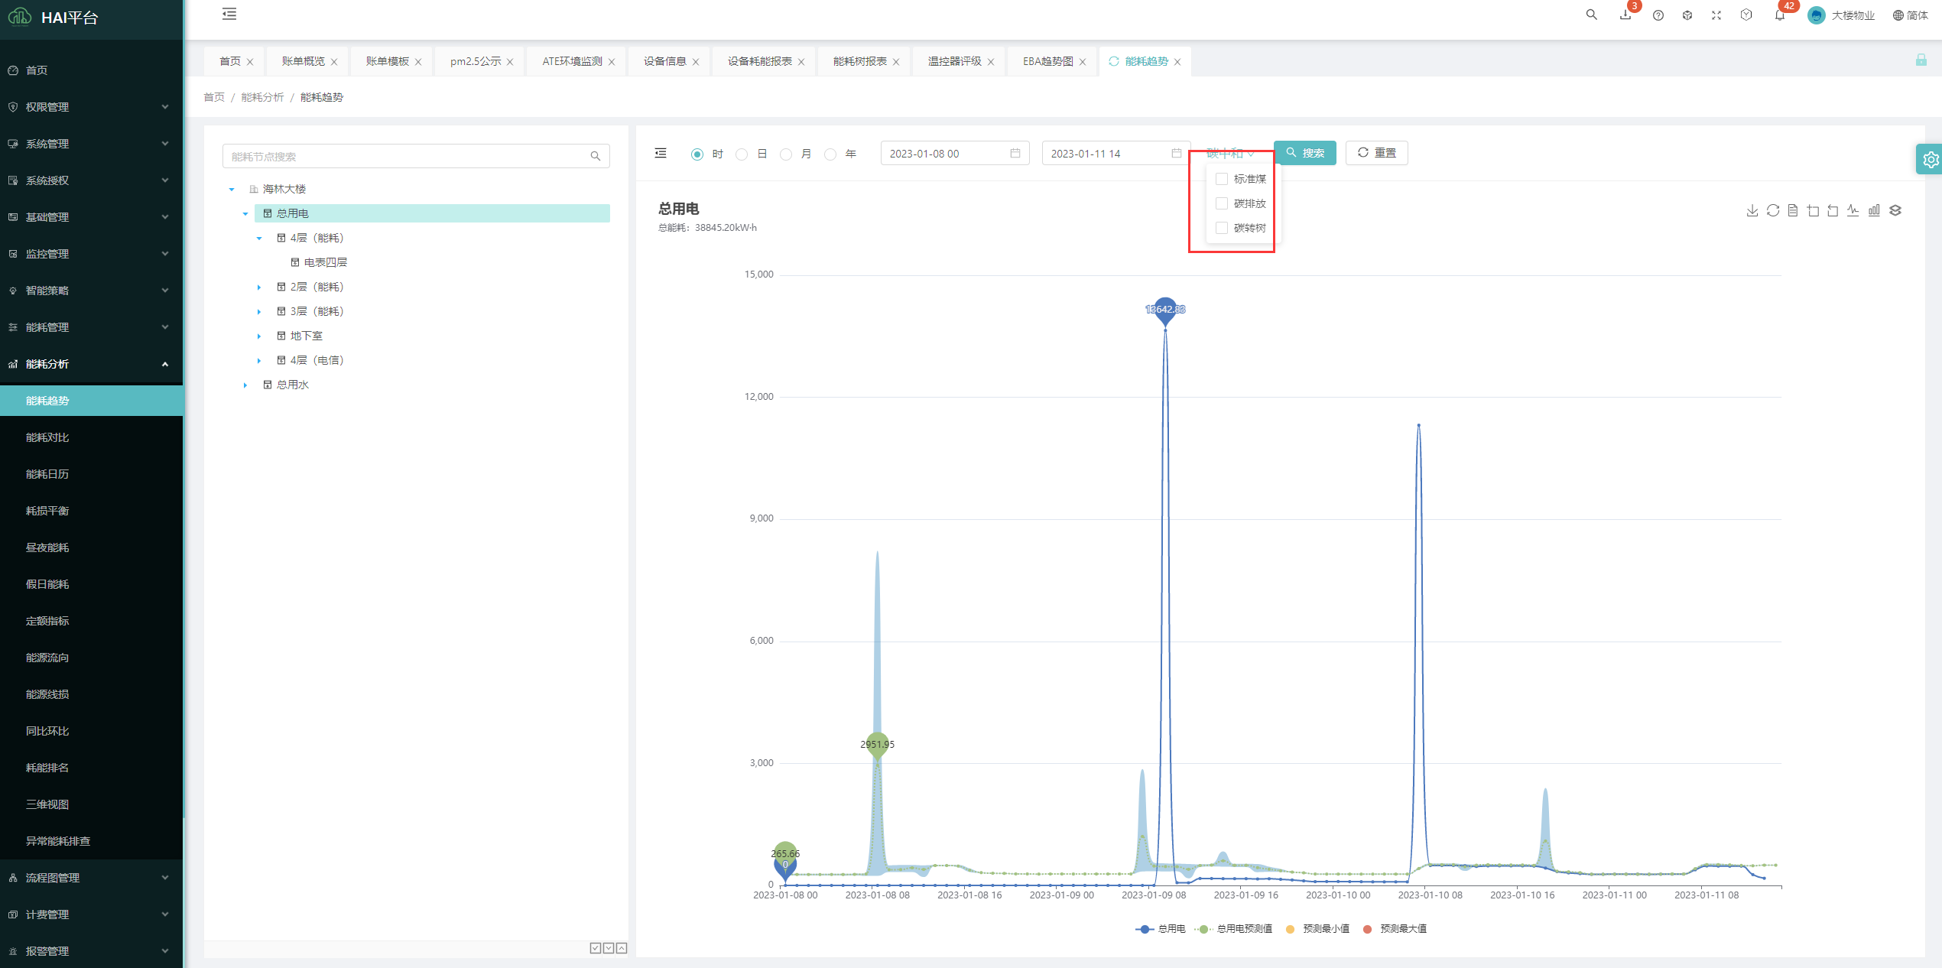
Task: Click the user avatar icon
Action: click(1816, 15)
